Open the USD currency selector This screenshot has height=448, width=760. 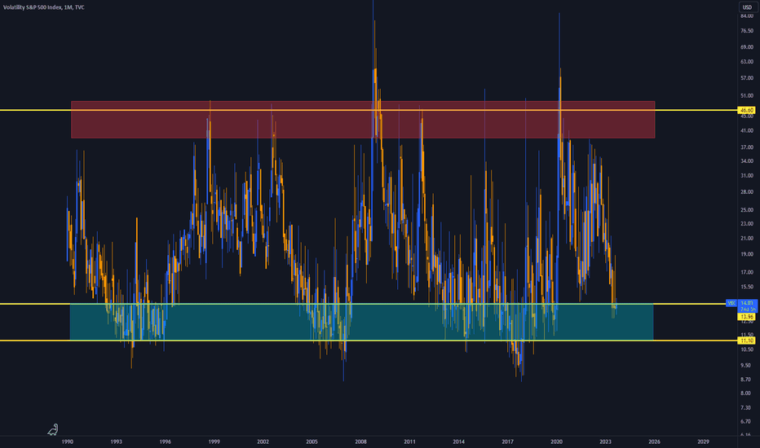tap(747, 7)
